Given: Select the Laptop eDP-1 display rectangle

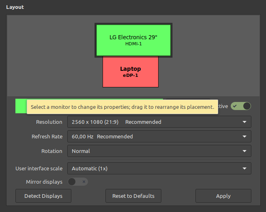Looking at the screenshot, I should 130,72.
